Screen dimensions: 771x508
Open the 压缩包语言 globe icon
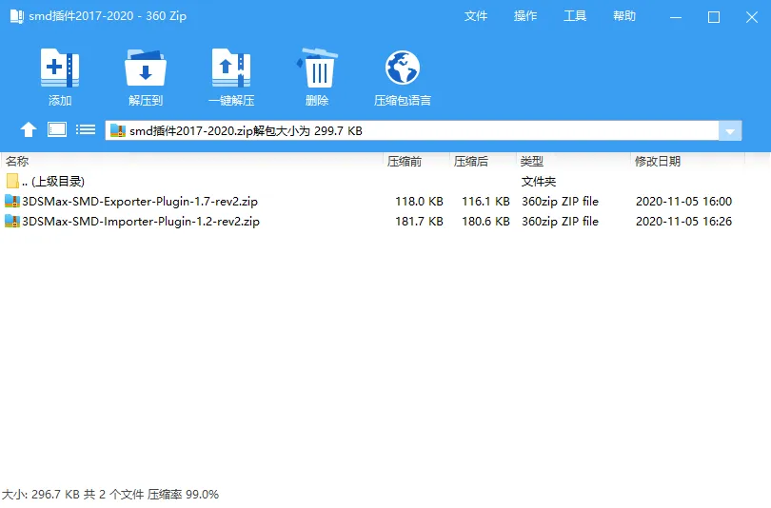coord(403,68)
